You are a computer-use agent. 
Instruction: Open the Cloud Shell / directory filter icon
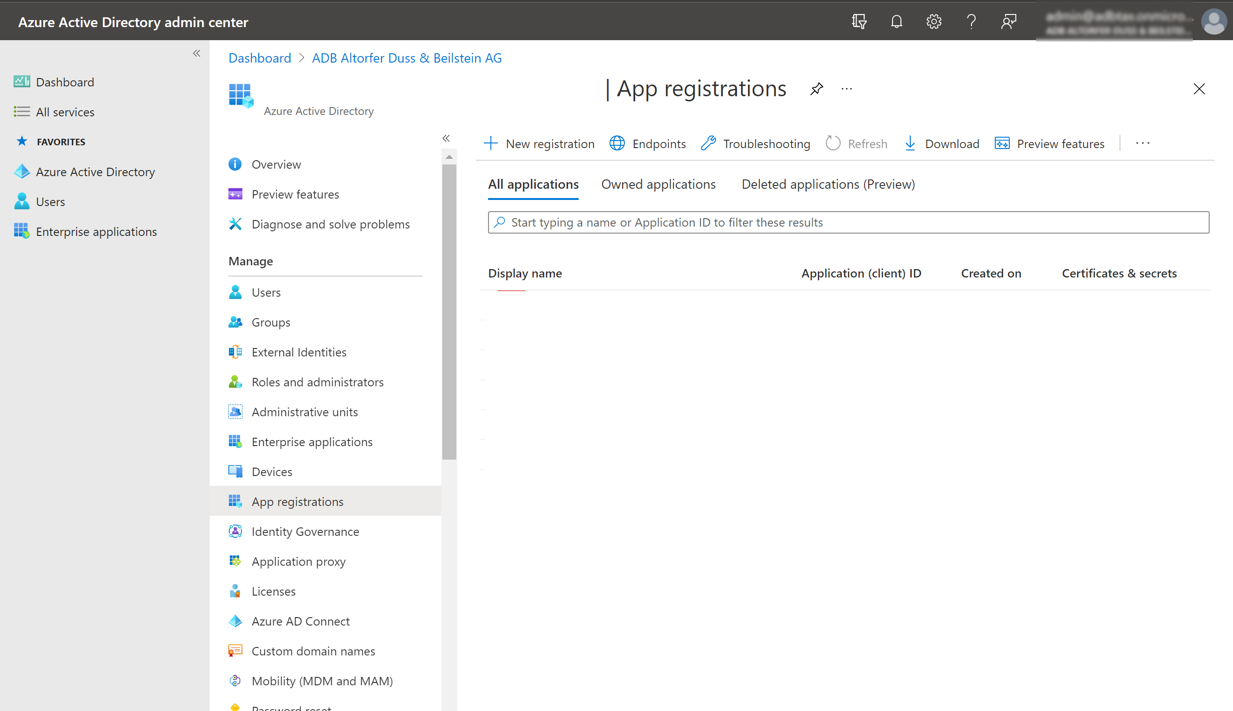[859, 21]
